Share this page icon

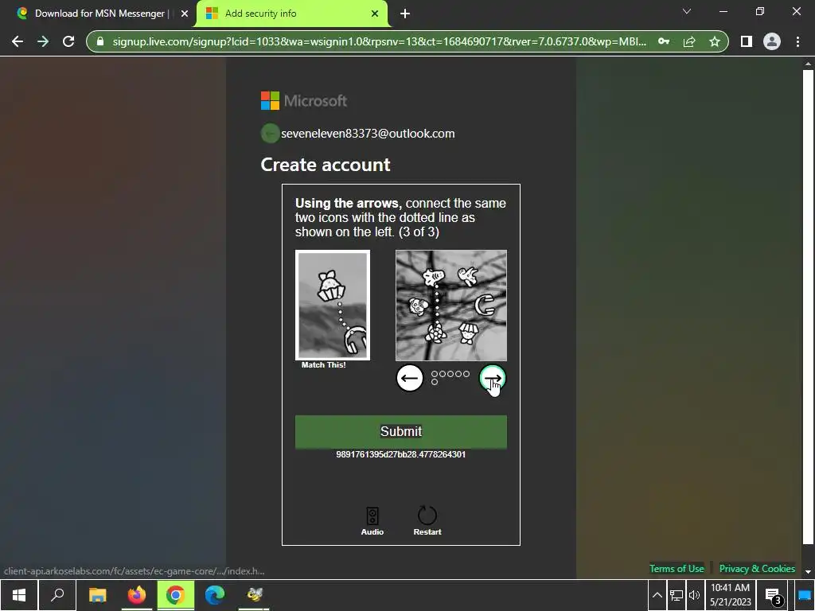[689, 41]
